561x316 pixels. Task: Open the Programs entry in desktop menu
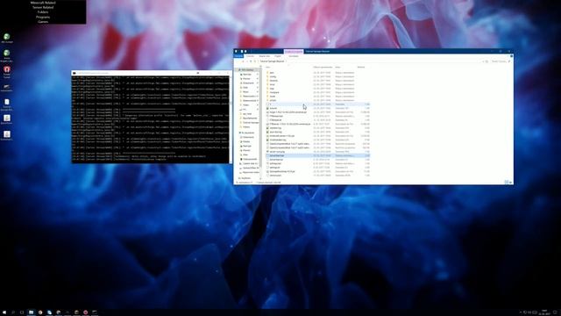(x=43, y=17)
